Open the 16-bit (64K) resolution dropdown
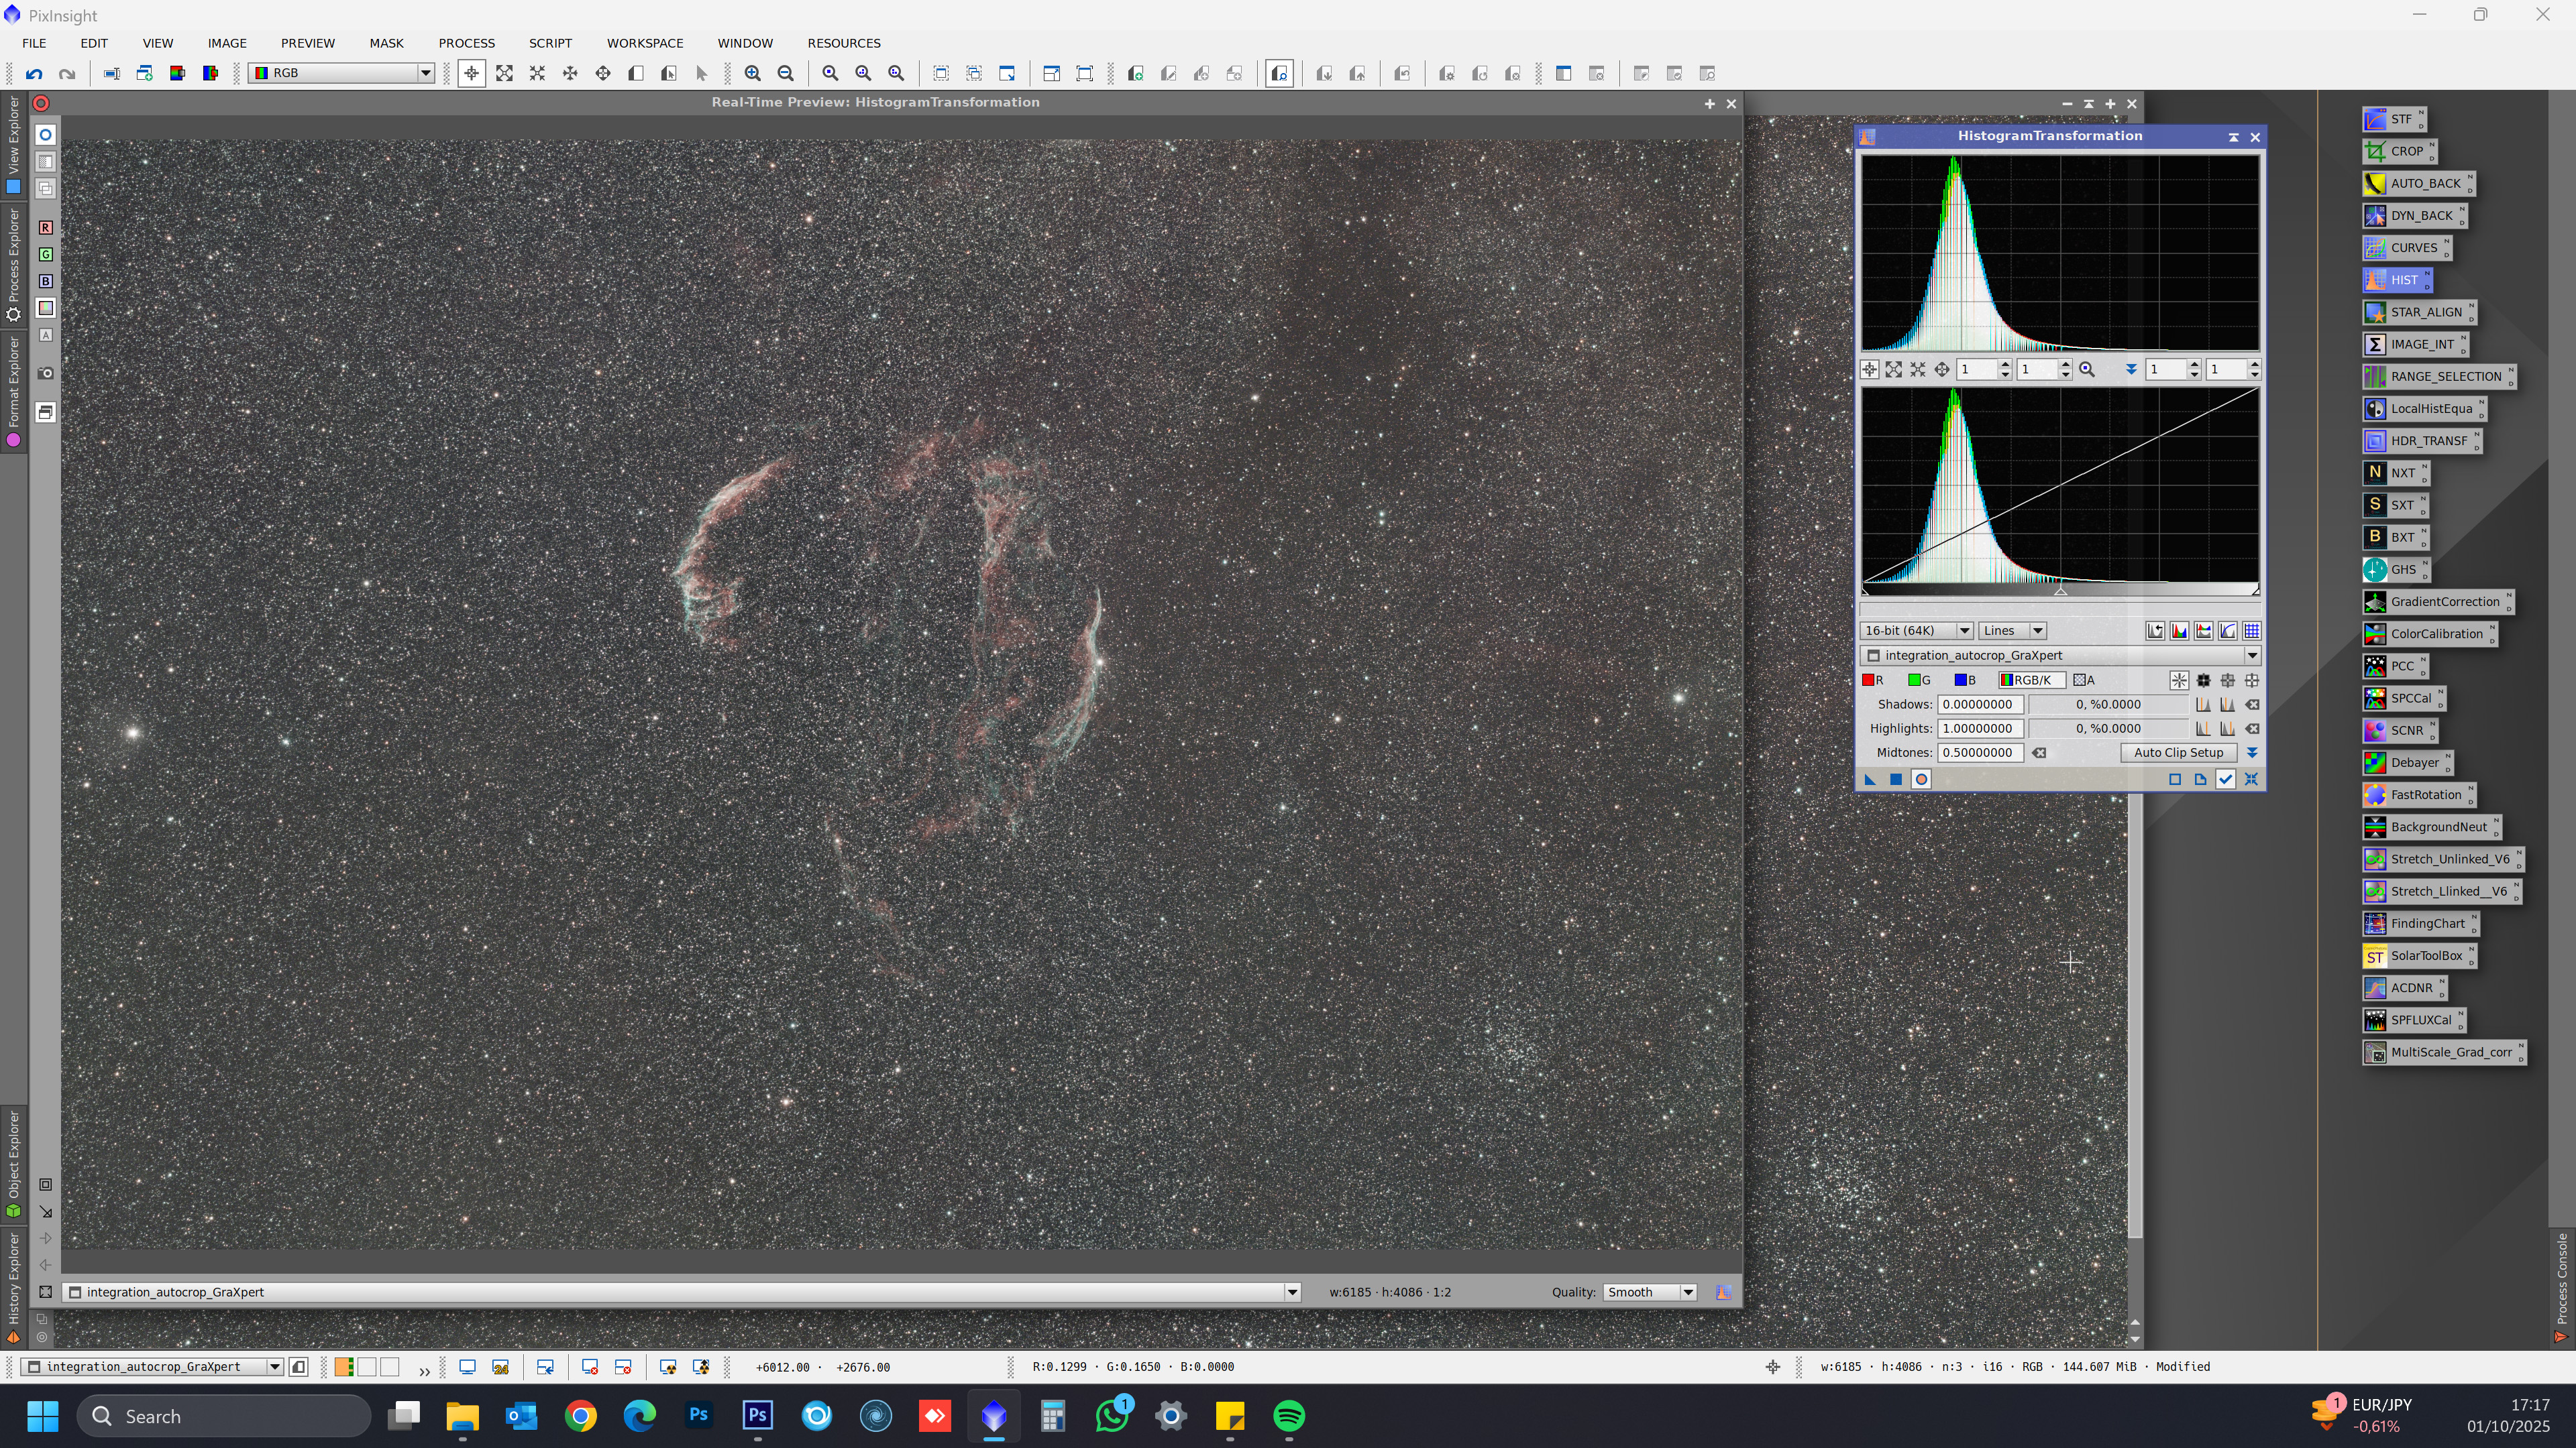Screen dimensions: 2576x1448 pos(1915,631)
